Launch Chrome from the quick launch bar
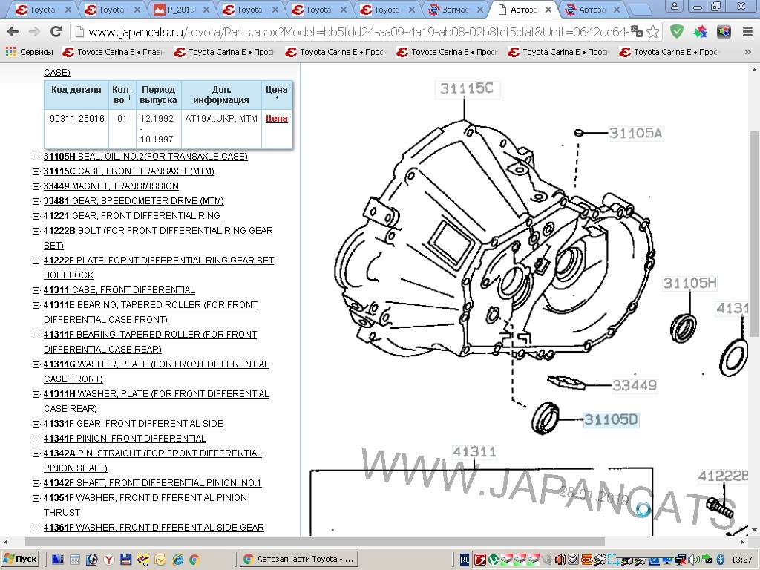Image resolution: width=760 pixels, height=570 pixels. pos(194,560)
